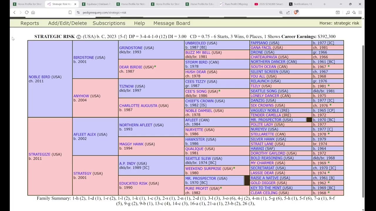376x211 pixels.
Task: Open the Horse Profile for Nob tab
Action: tap(131, 4)
